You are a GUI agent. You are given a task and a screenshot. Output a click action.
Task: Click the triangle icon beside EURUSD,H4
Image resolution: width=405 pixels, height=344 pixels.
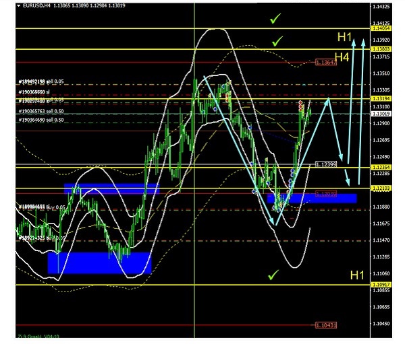pyautogui.click(x=19, y=6)
